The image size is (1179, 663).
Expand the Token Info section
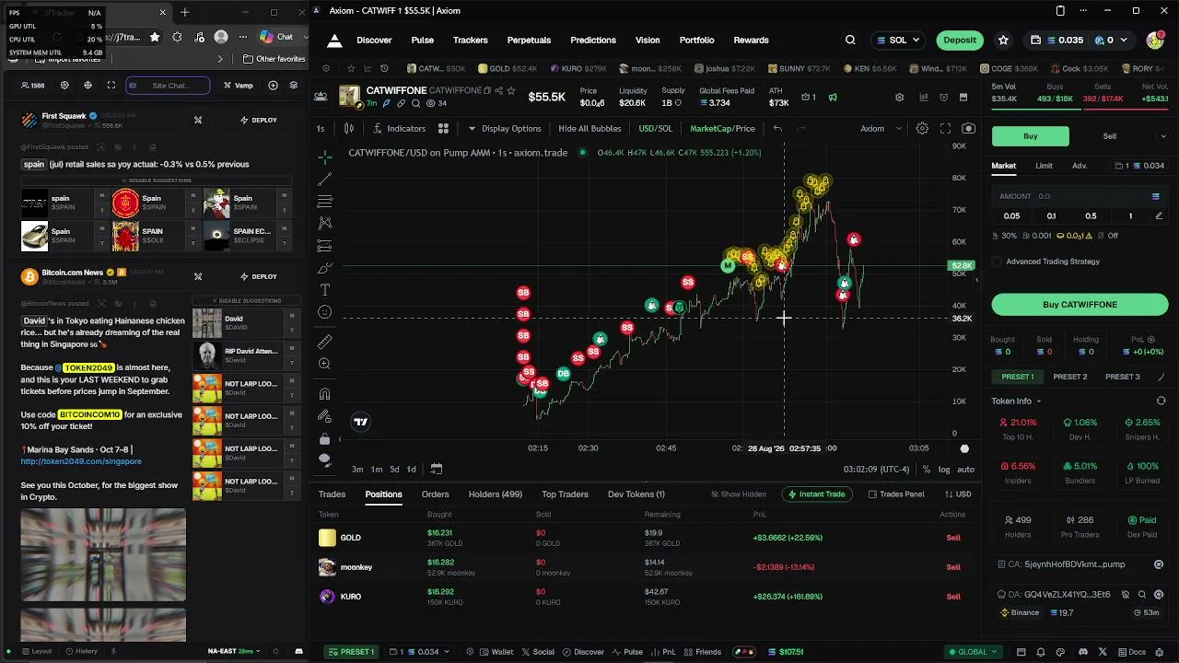click(x=1016, y=401)
